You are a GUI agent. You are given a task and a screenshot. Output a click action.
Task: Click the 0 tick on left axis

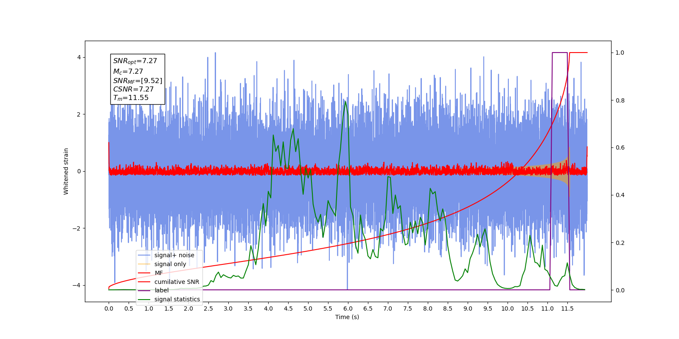[x=79, y=171]
